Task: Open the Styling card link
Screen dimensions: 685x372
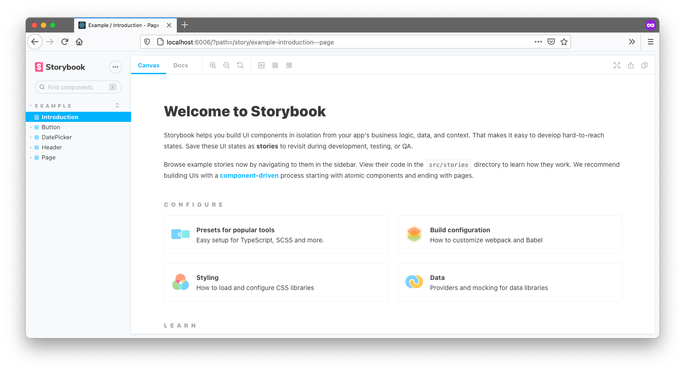Action: (x=276, y=282)
